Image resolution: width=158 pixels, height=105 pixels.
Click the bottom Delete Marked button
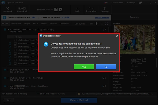click(x=79, y=100)
